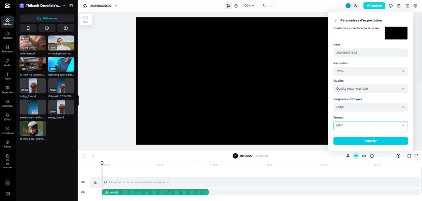Open the Texte sidebar section
This screenshot has width=422, height=201.
click(8, 76)
